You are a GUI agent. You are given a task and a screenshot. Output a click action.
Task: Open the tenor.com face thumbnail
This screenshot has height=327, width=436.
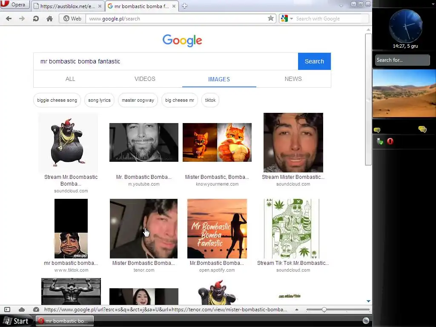144,229
